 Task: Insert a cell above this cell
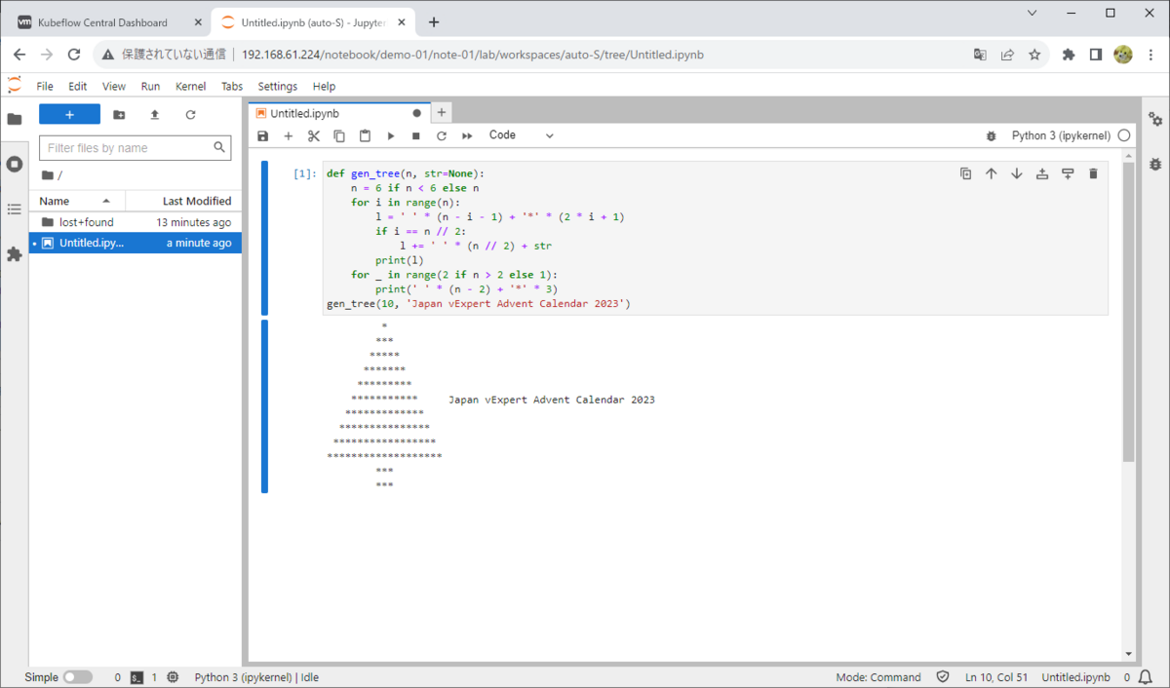click(x=1042, y=173)
